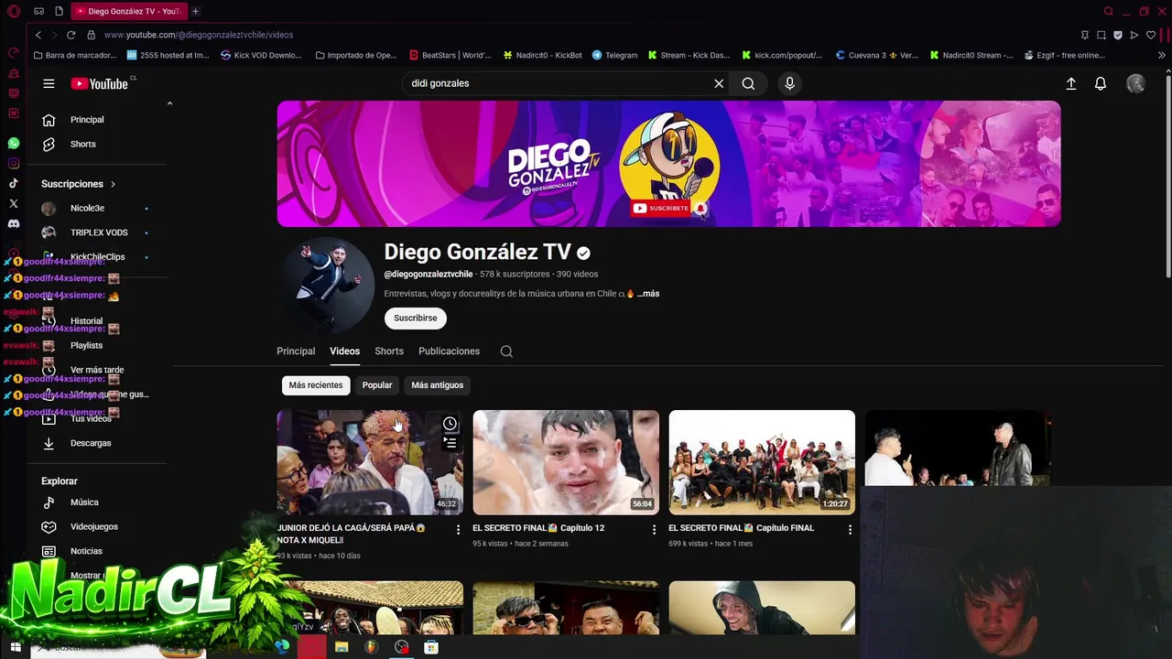Image resolution: width=1172 pixels, height=659 pixels.
Task: Open Importado de Opera bookmark folder
Action: coord(356,55)
